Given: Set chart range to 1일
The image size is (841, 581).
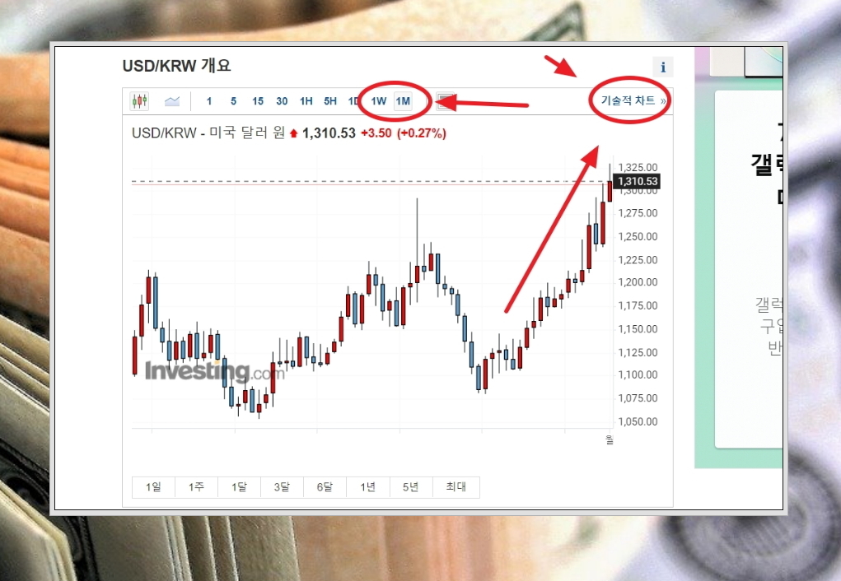Looking at the screenshot, I should (x=153, y=486).
